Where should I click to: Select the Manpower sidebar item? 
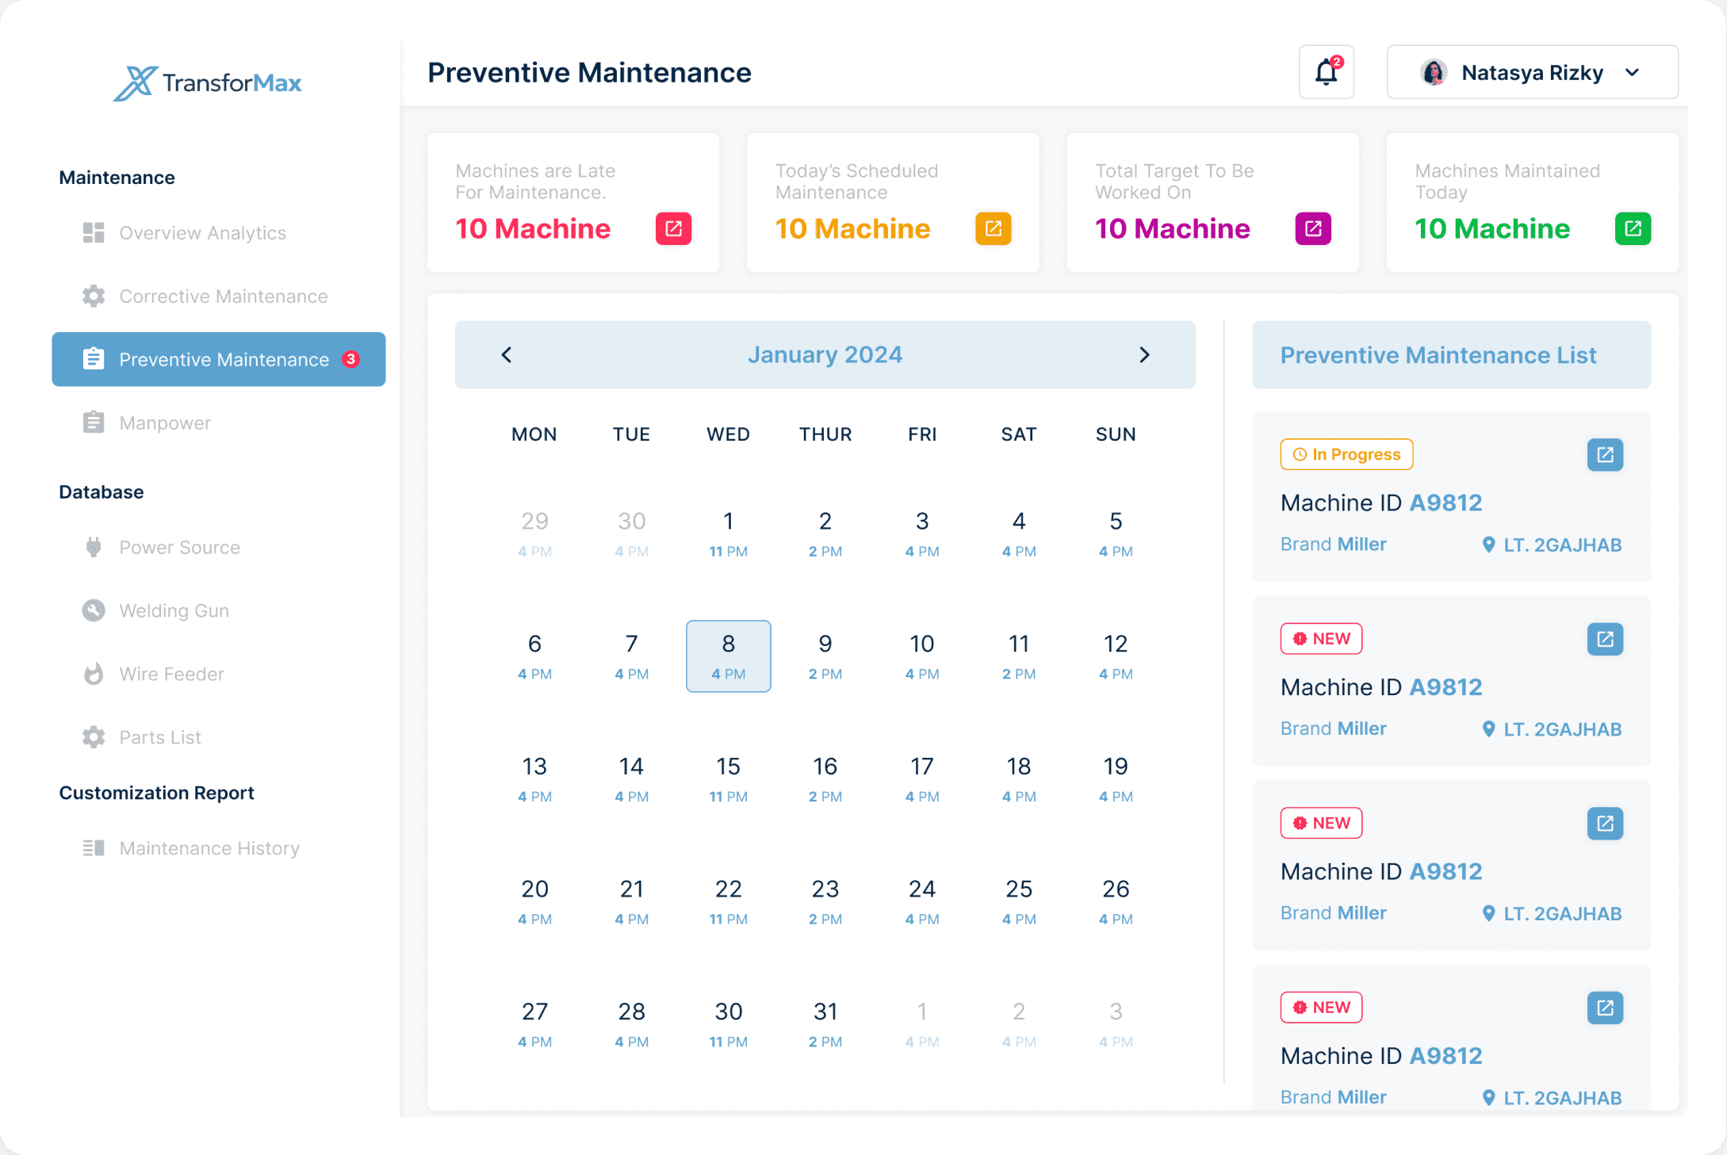coord(165,423)
